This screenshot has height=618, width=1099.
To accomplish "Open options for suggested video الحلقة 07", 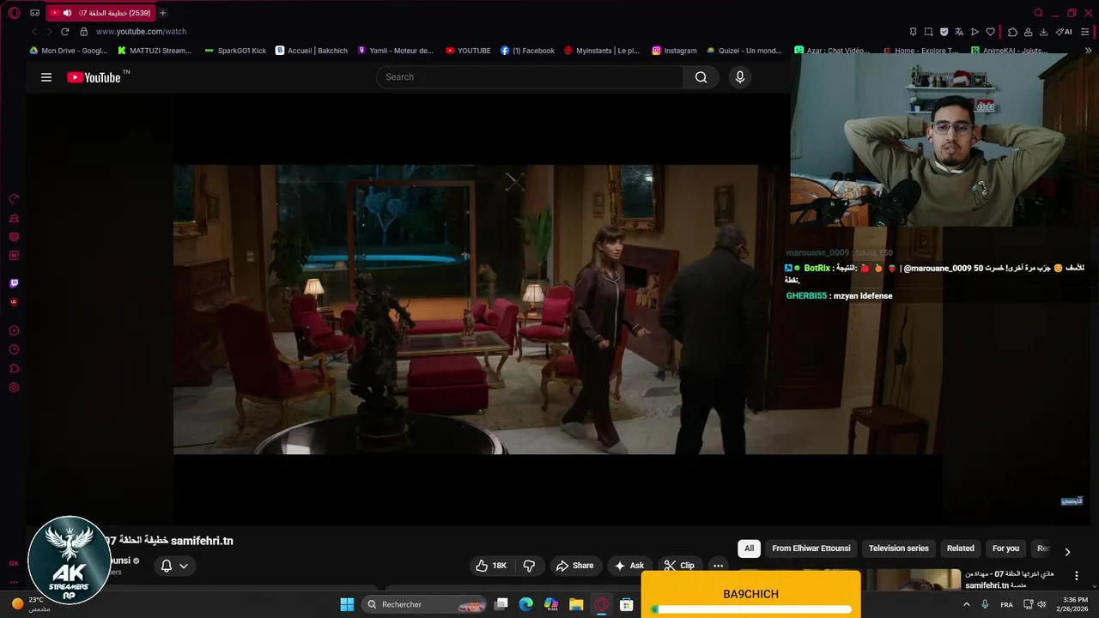I will pos(1076,575).
